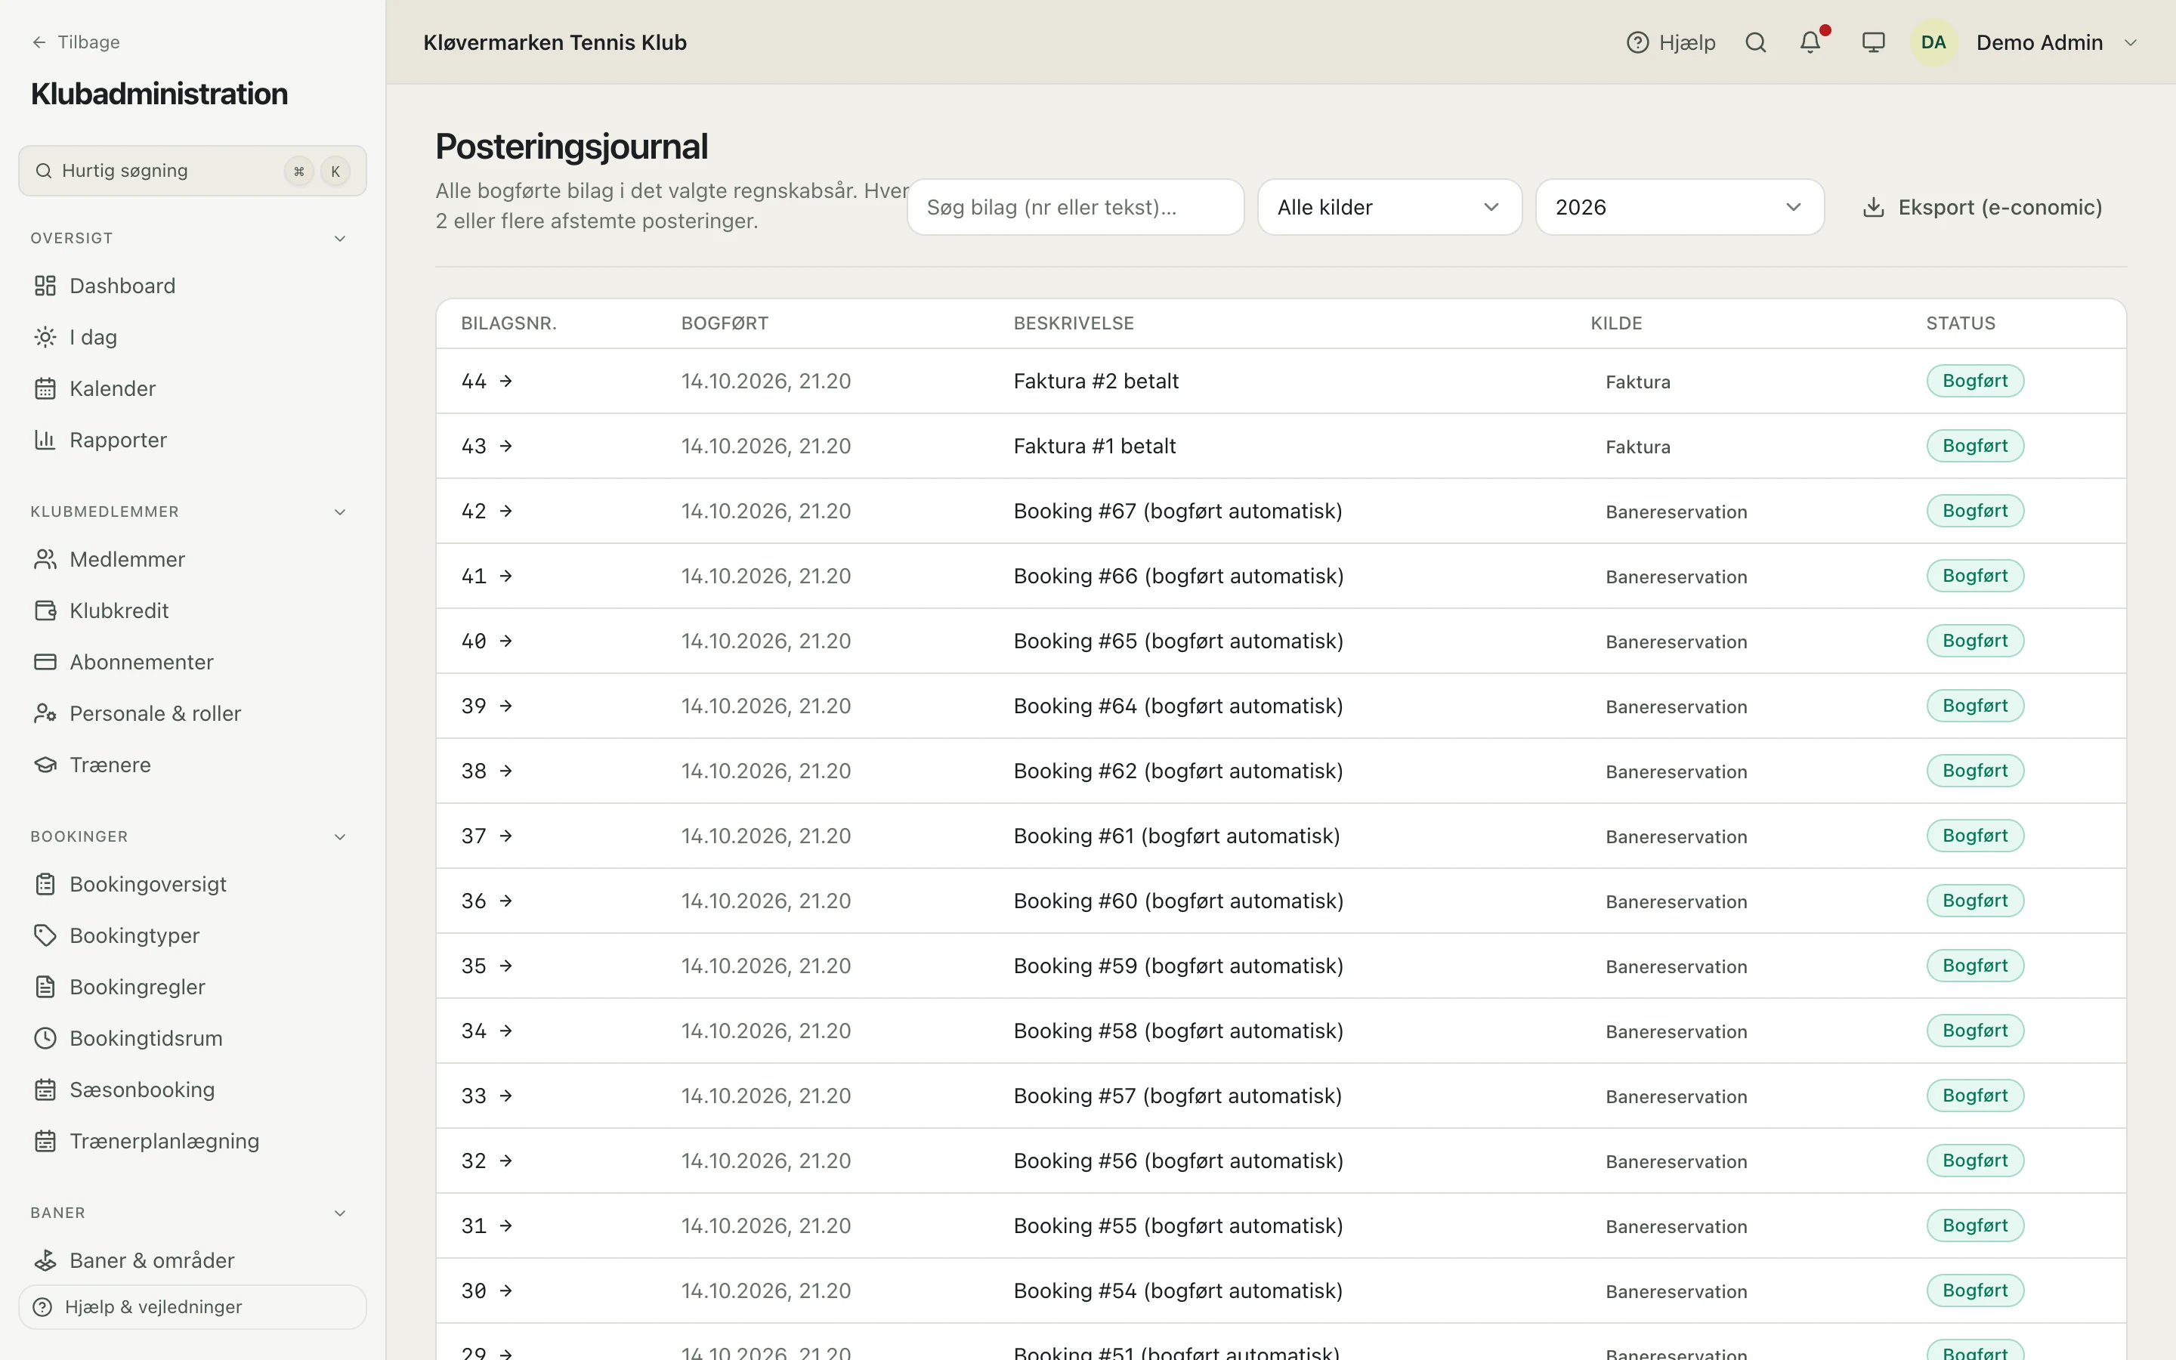
Task: Click the Hjælp question mark icon
Action: point(1637,42)
